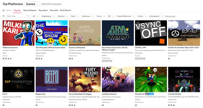Click the Adventure tag filter

click(x=86, y=16)
